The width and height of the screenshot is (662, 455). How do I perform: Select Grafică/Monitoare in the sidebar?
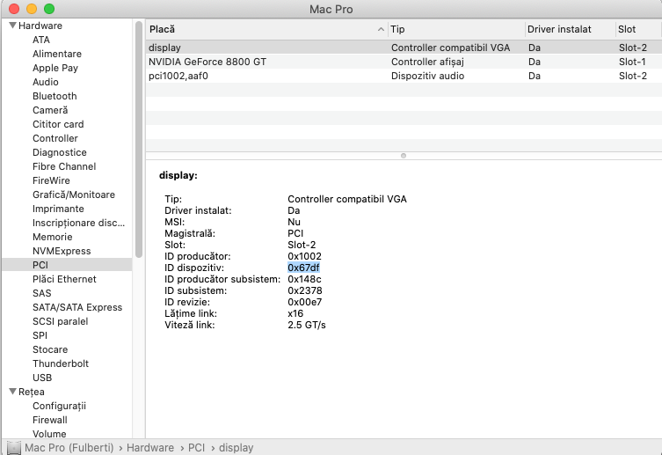(74, 194)
